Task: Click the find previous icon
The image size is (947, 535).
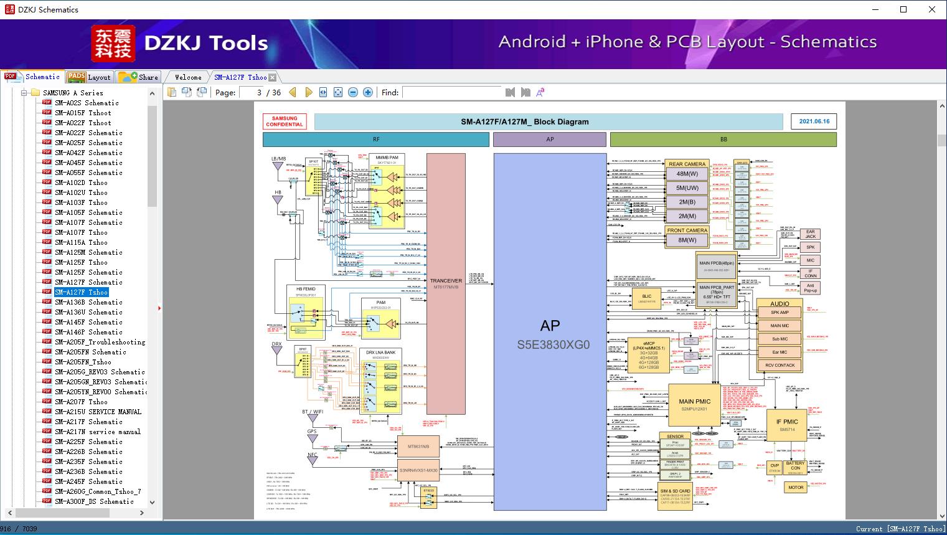Action: [511, 92]
